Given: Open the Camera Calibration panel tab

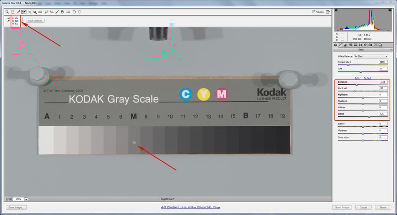Looking at the screenshot, I should [x=370, y=45].
